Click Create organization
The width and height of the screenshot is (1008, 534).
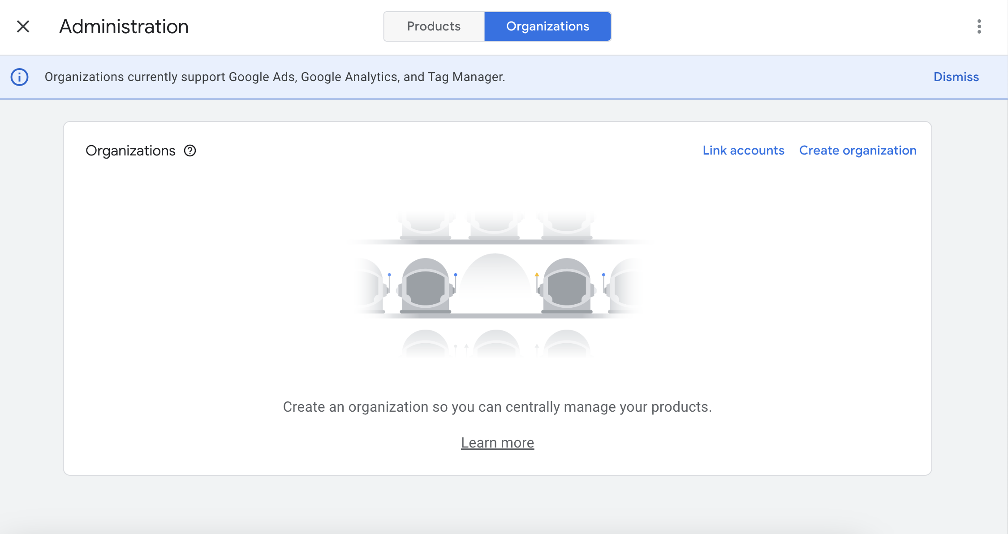(857, 151)
